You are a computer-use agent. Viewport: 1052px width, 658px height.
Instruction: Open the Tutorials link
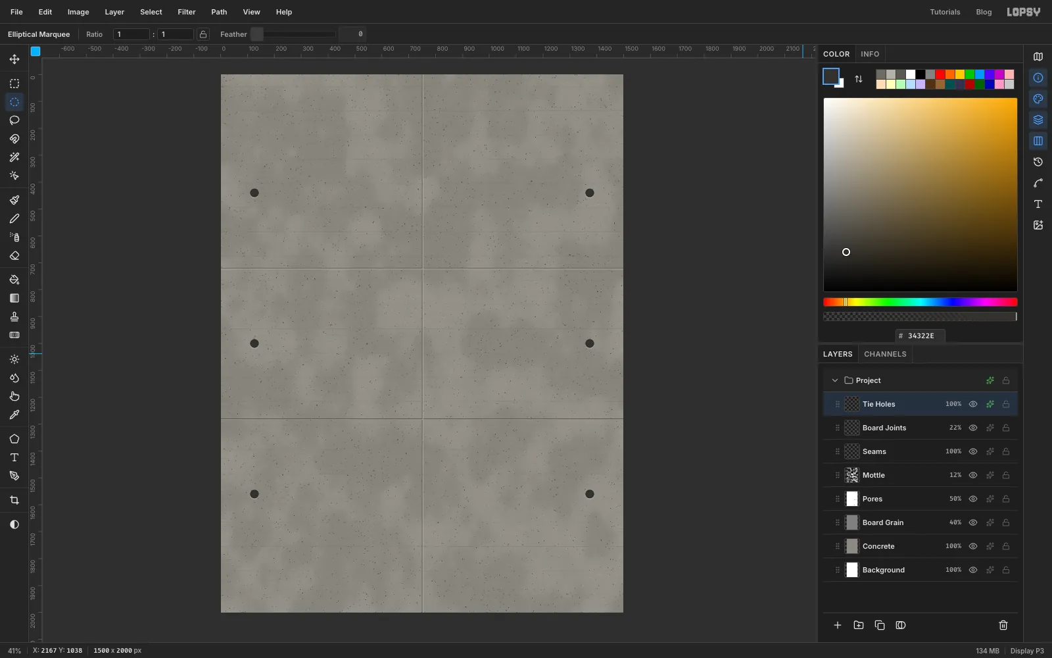point(945,12)
